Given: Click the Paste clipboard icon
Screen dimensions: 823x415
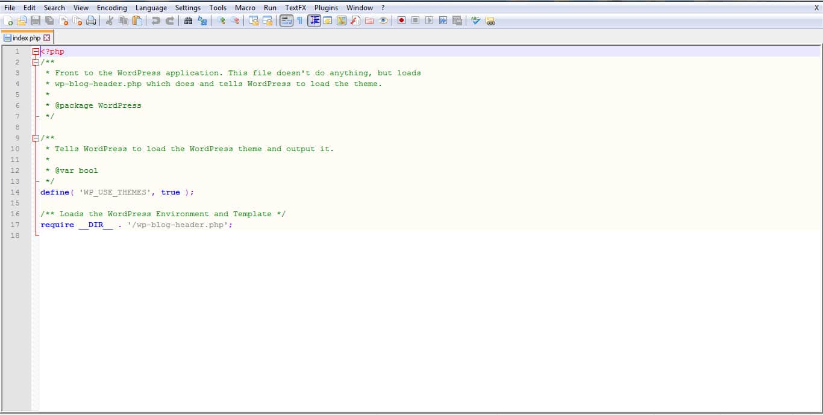Looking at the screenshot, I should click(x=137, y=21).
